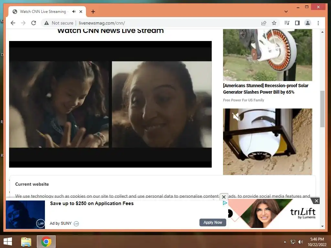Close the triLift banner ad

point(316,201)
